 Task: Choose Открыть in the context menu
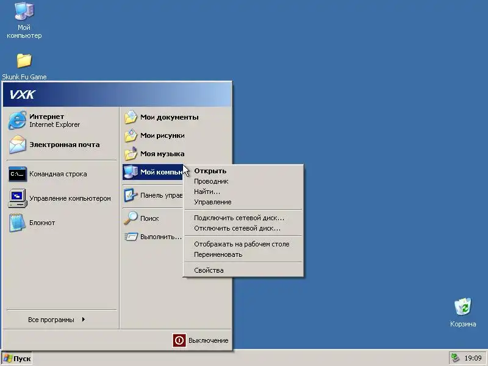pyautogui.click(x=243, y=171)
